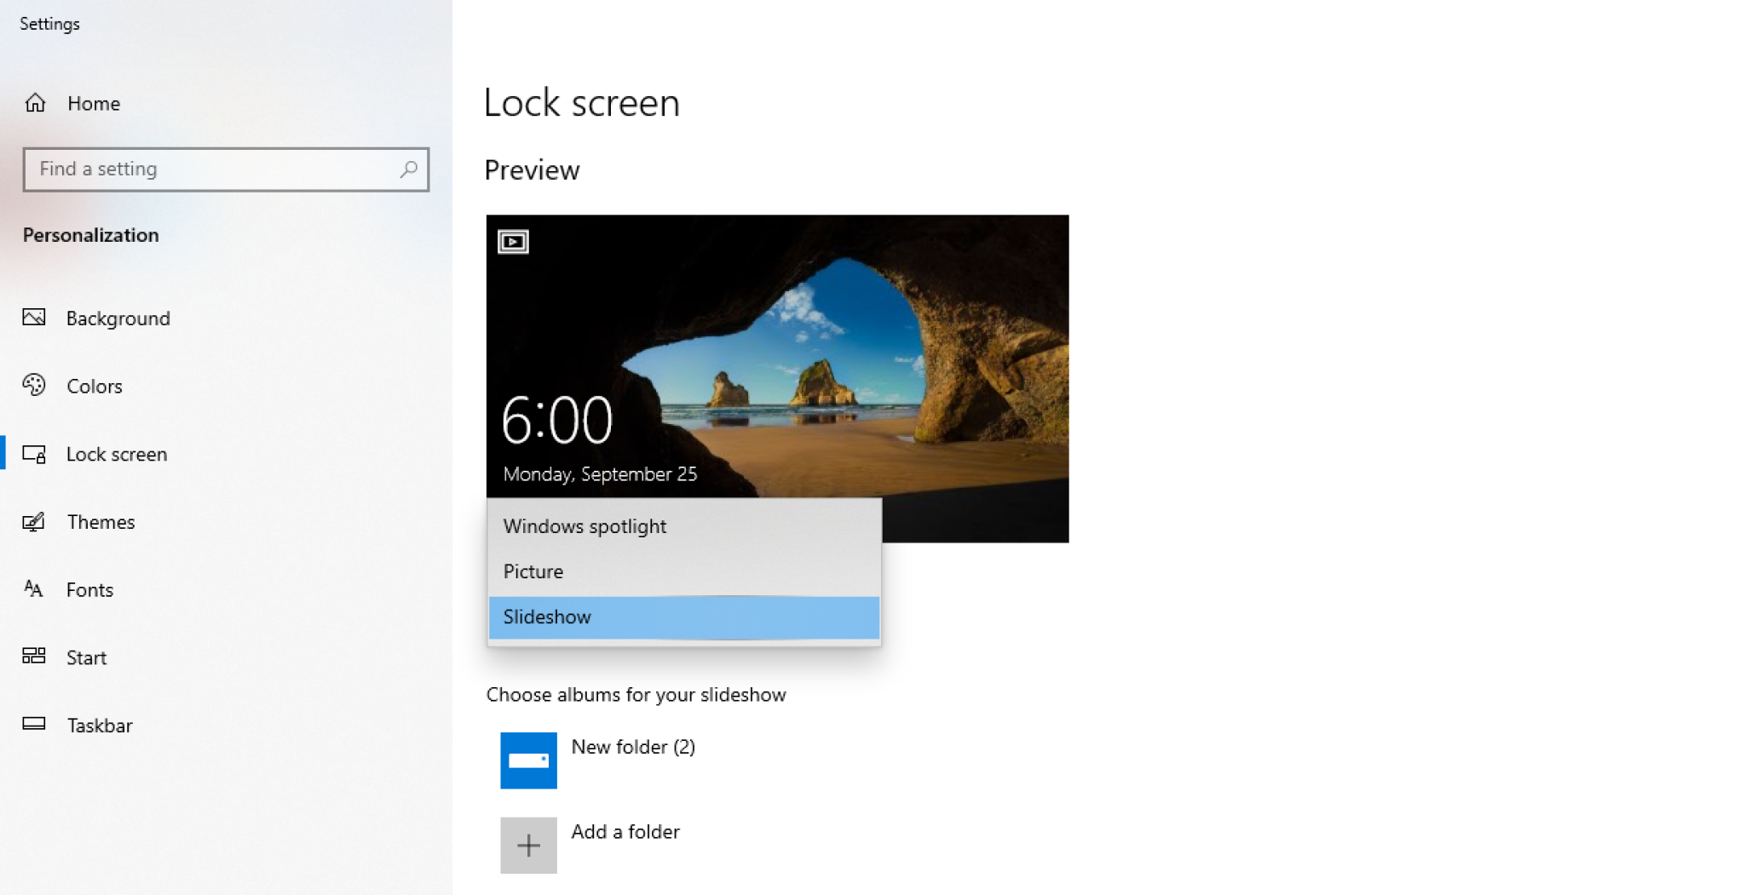1745x895 pixels.
Task: Open Start settings from the sidebar icon
Action: pos(34,657)
